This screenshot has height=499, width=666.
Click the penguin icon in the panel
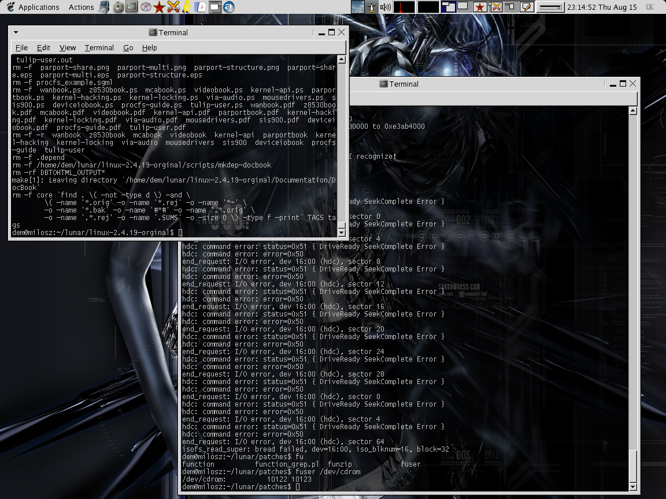pos(371,8)
